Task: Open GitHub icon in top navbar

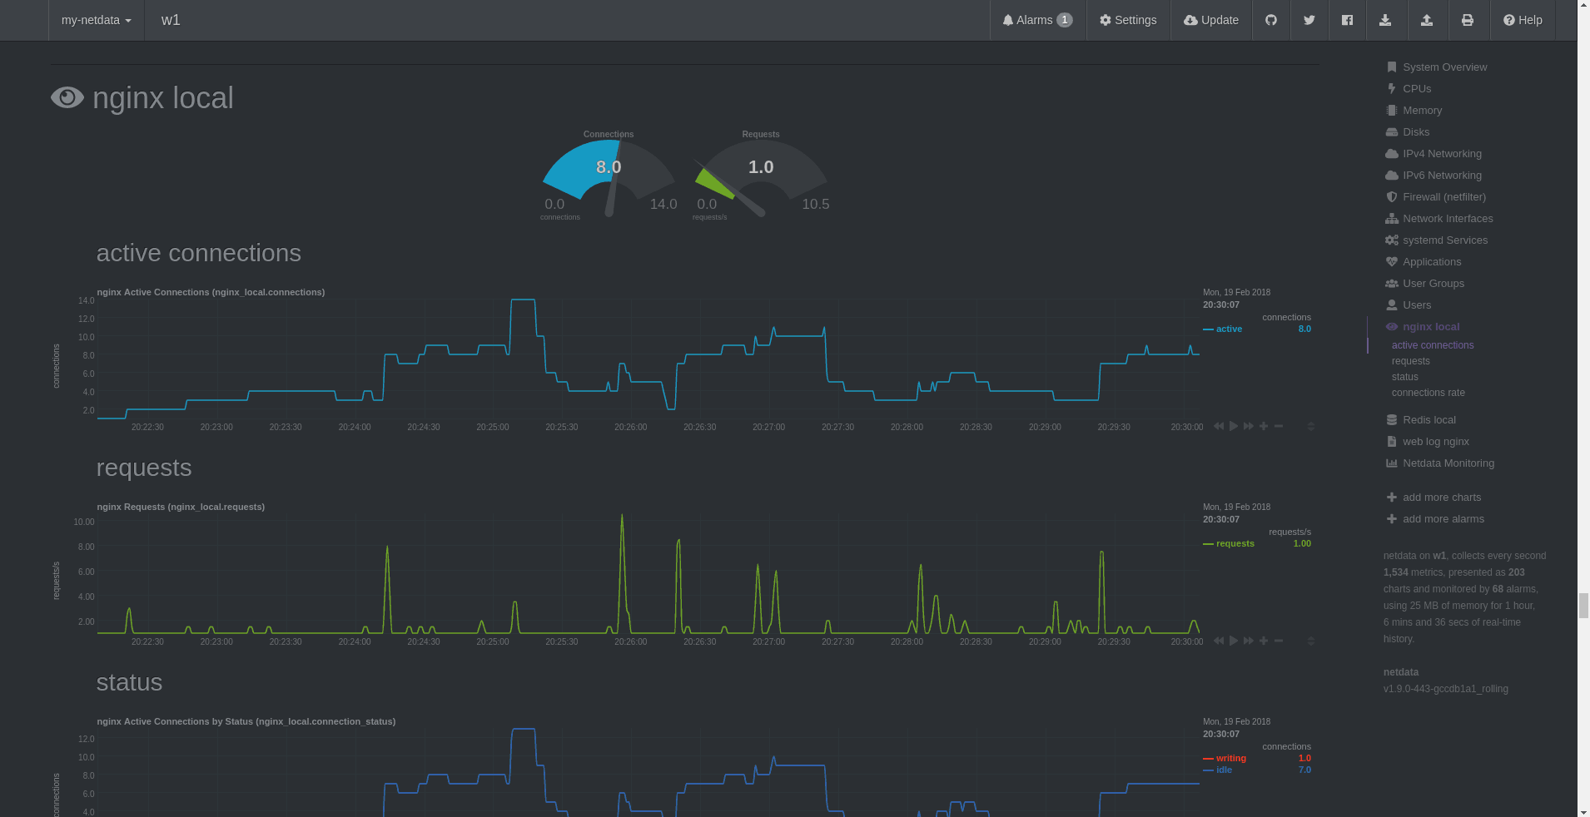Action: tap(1270, 20)
